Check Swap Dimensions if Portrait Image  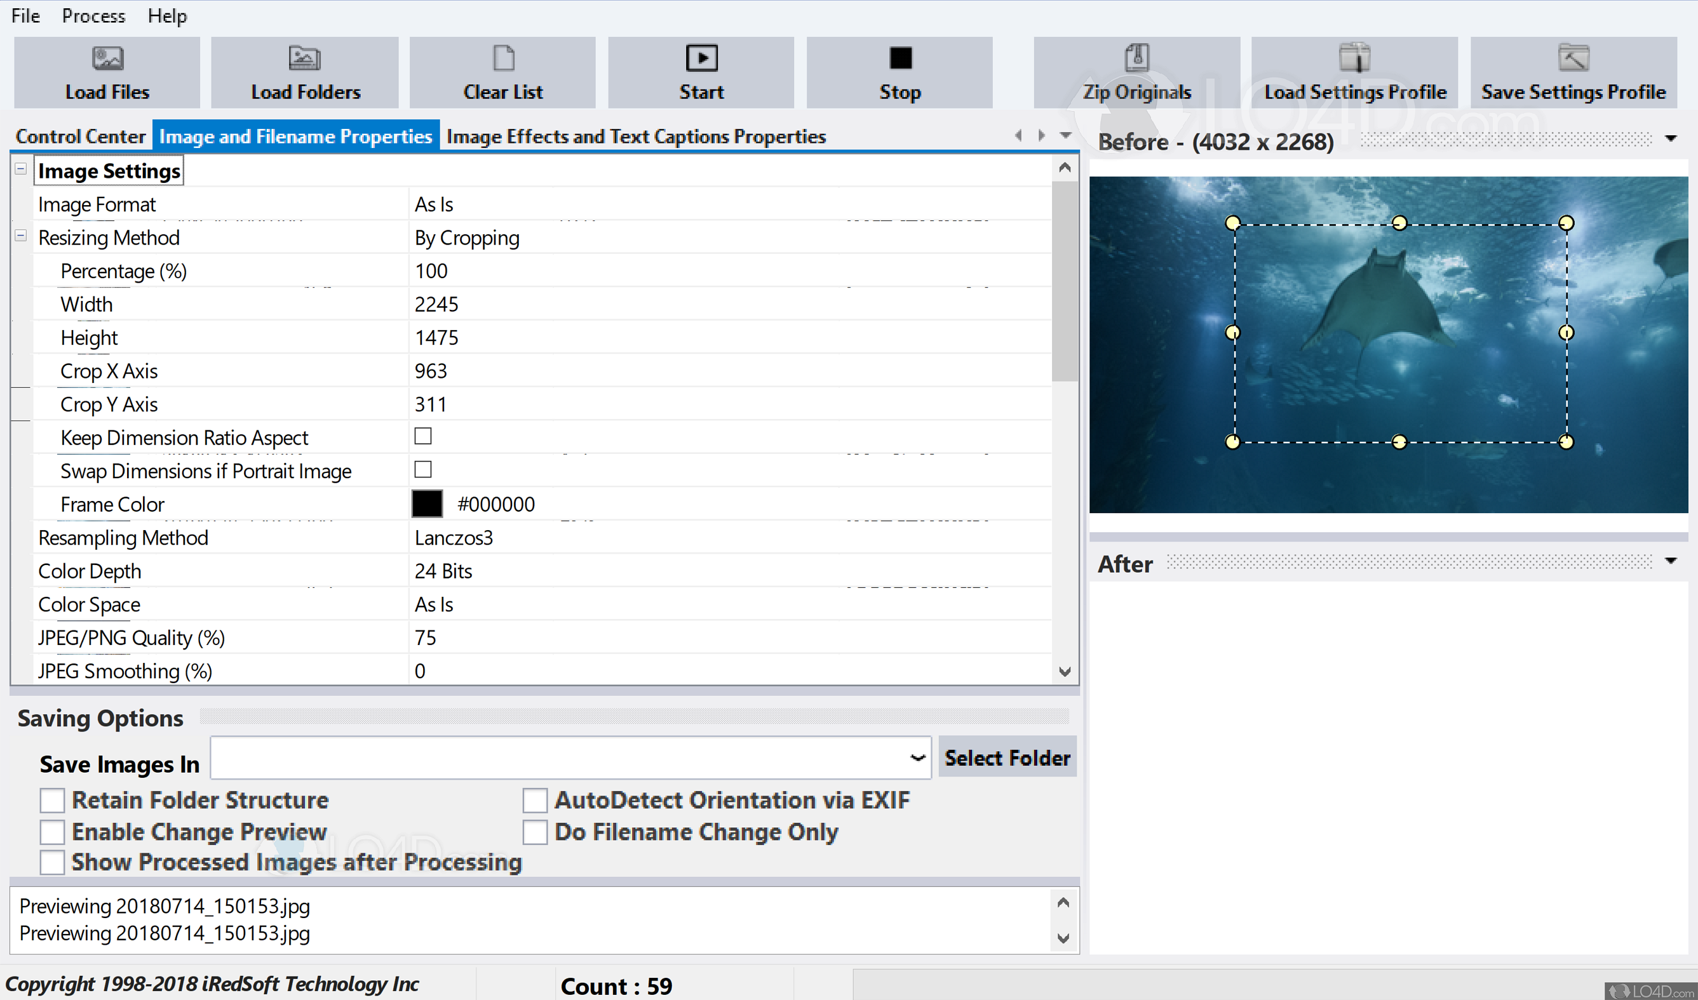[x=422, y=470]
